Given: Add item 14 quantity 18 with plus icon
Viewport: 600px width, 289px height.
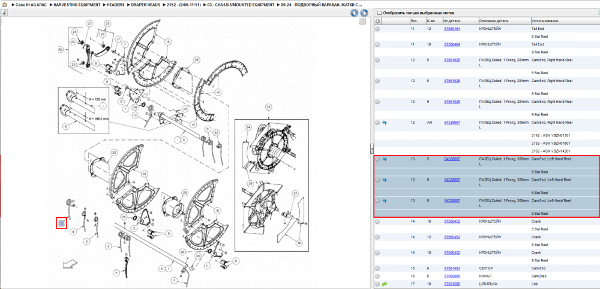Looking at the screenshot, I should click(x=377, y=253).
